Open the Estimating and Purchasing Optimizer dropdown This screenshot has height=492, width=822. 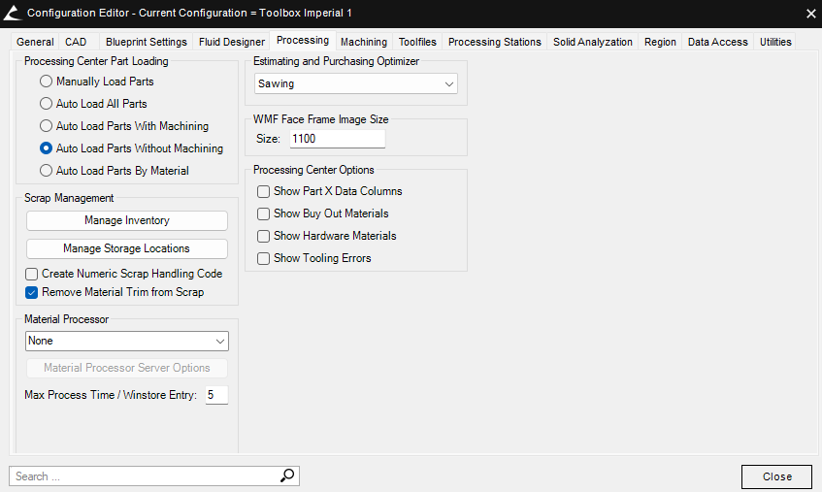(x=355, y=84)
